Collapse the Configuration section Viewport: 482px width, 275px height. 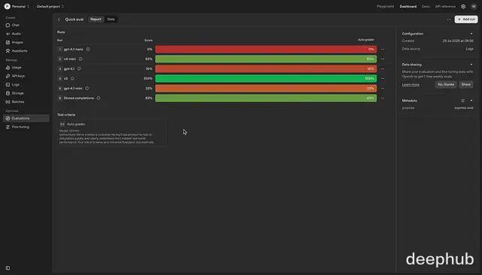[x=471, y=34]
